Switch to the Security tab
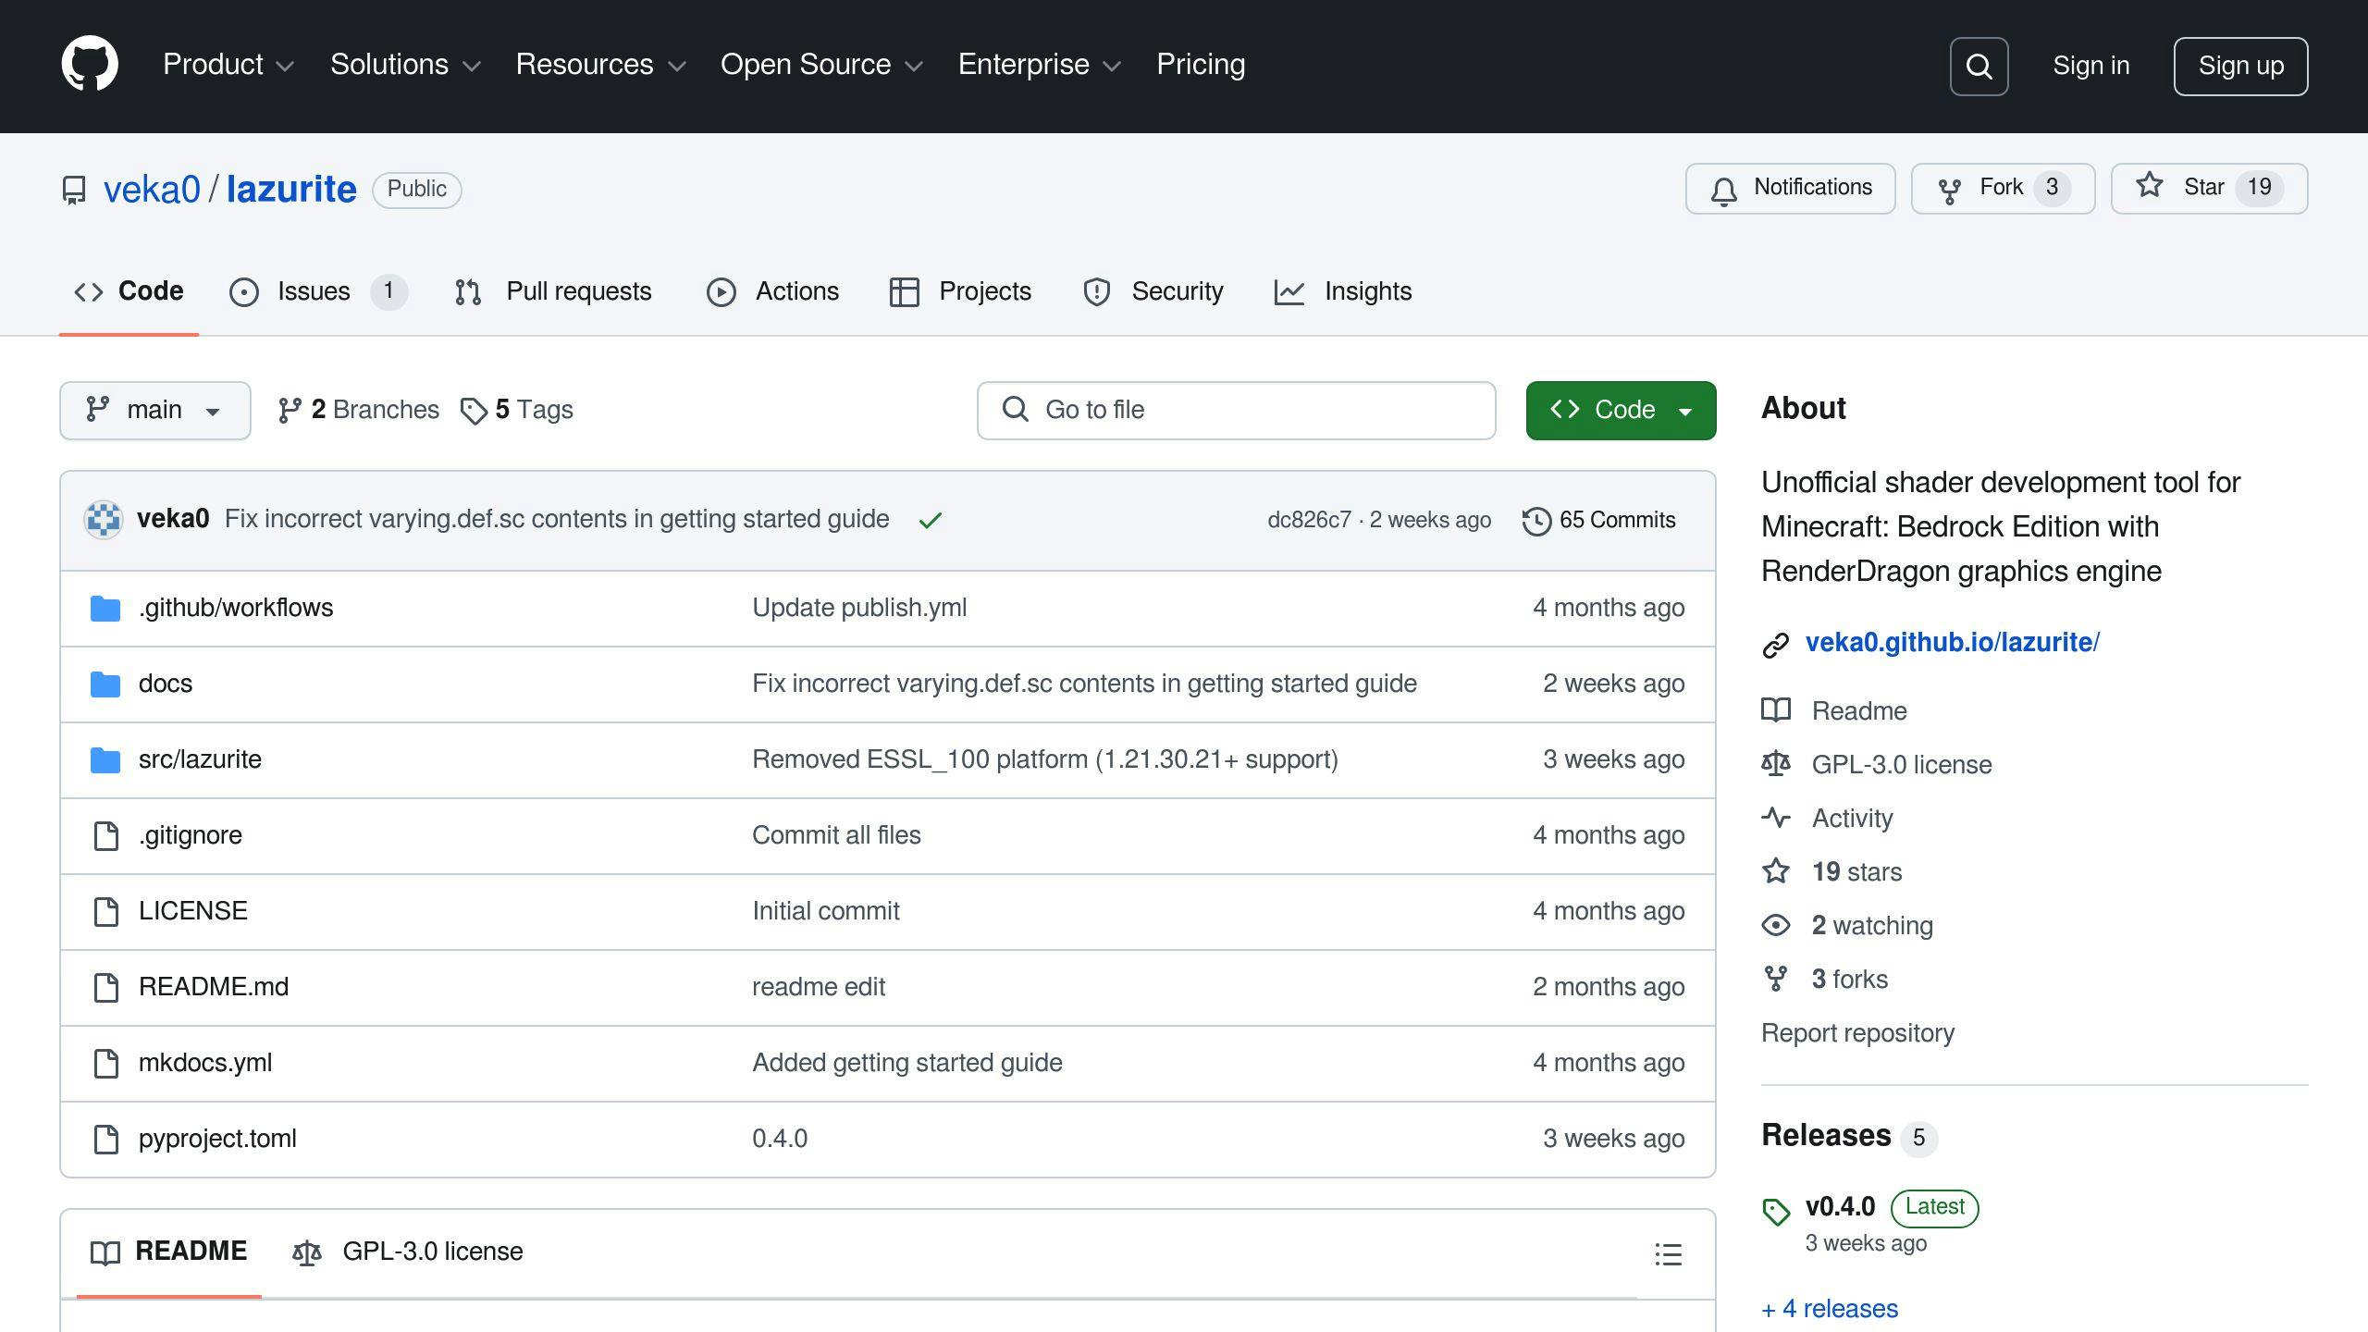Image resolution: width=2368 pixels, height=1332 pixels. tap(1153, 291)
